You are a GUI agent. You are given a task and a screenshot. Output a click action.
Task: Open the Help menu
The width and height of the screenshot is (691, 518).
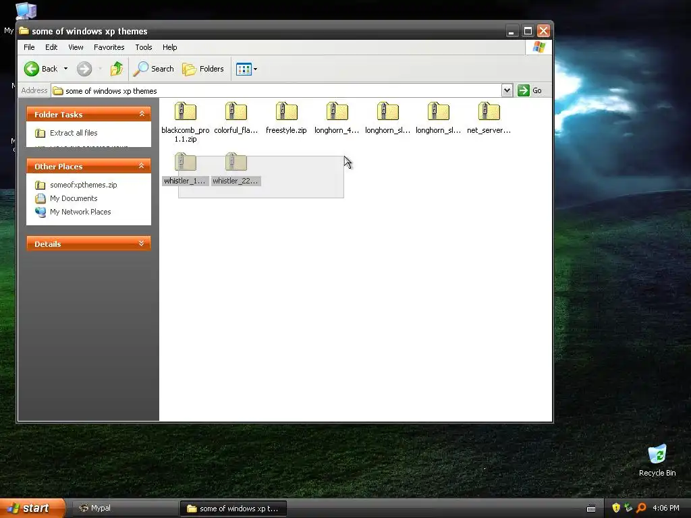pyautogui.click(x=169, y=47)
